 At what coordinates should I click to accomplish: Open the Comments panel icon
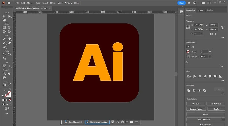[x=181, y=12]
